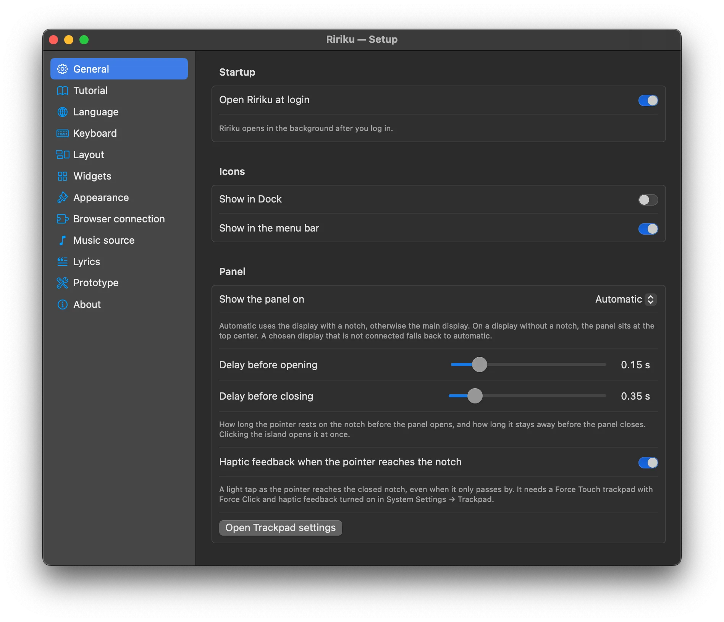724x622 pixels.
Task: Enable the Show in Dock switch
Action: point(648,200)
